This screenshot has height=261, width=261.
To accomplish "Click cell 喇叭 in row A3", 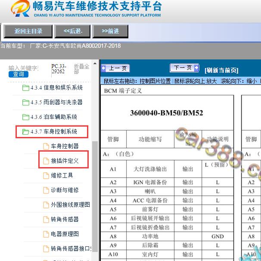I will click(x=150, y=191).
